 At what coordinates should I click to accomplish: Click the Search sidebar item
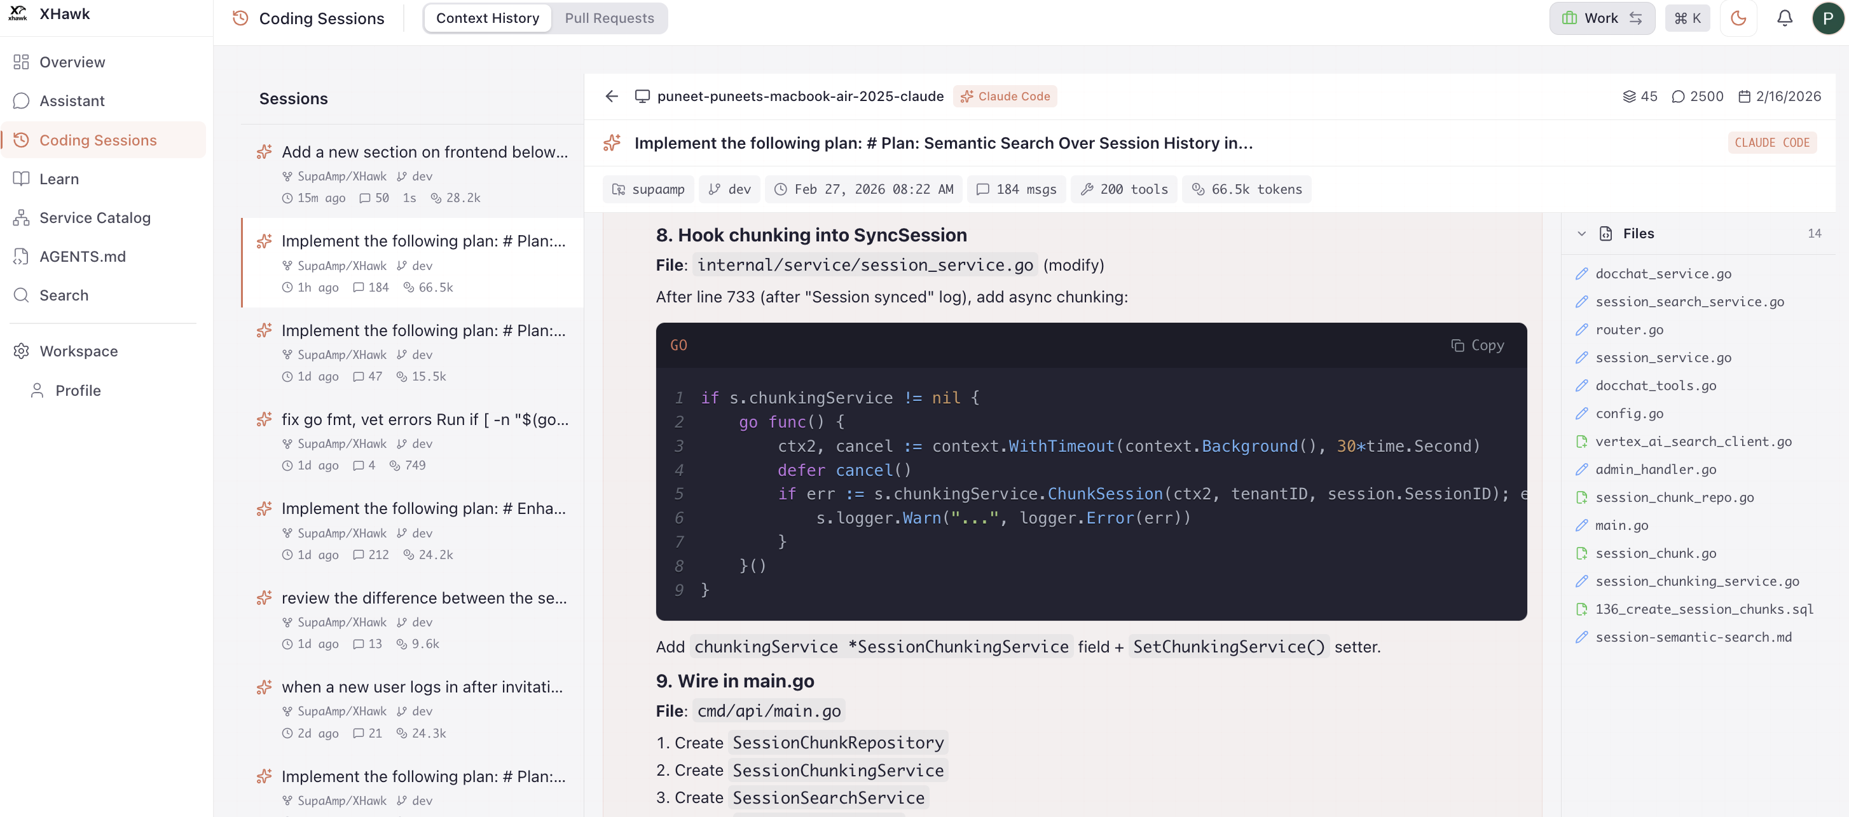(x=63, y=295)
